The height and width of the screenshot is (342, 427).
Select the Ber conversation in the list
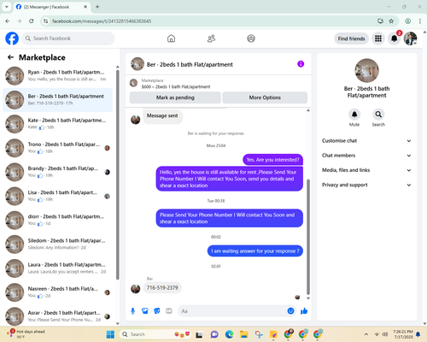click(57, 100)
